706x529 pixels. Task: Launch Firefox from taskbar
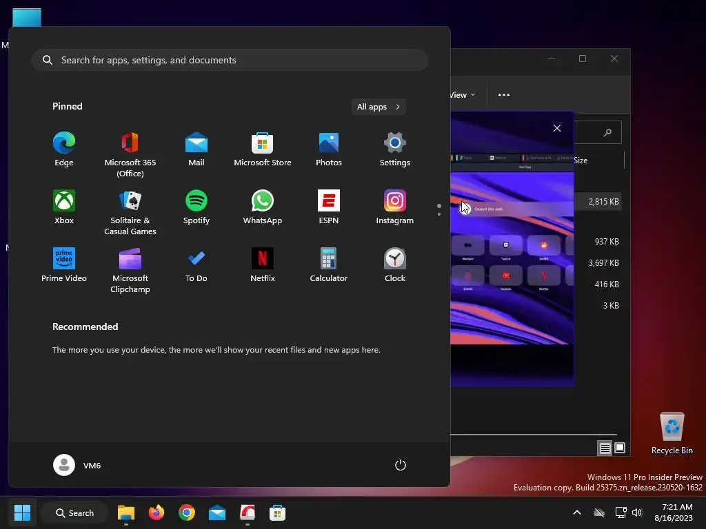[157, 512]
